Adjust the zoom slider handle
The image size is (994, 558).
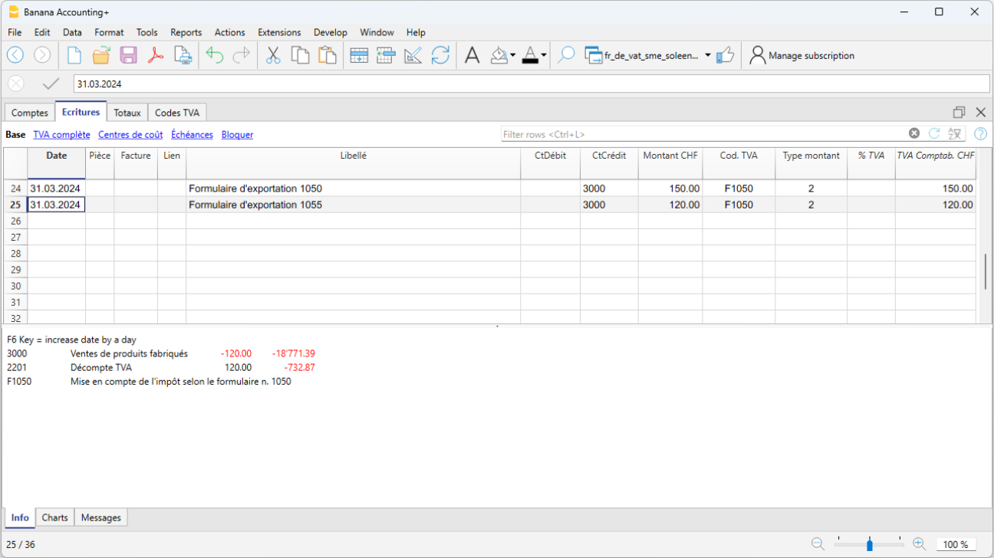(x=869, y=545)
